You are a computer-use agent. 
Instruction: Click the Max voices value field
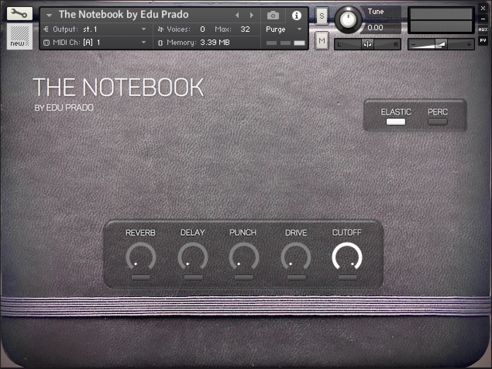(245, 29)
